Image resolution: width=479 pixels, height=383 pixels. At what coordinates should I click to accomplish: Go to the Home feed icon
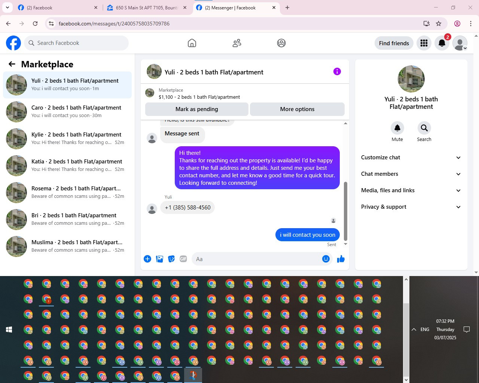(x=192, y=43)
